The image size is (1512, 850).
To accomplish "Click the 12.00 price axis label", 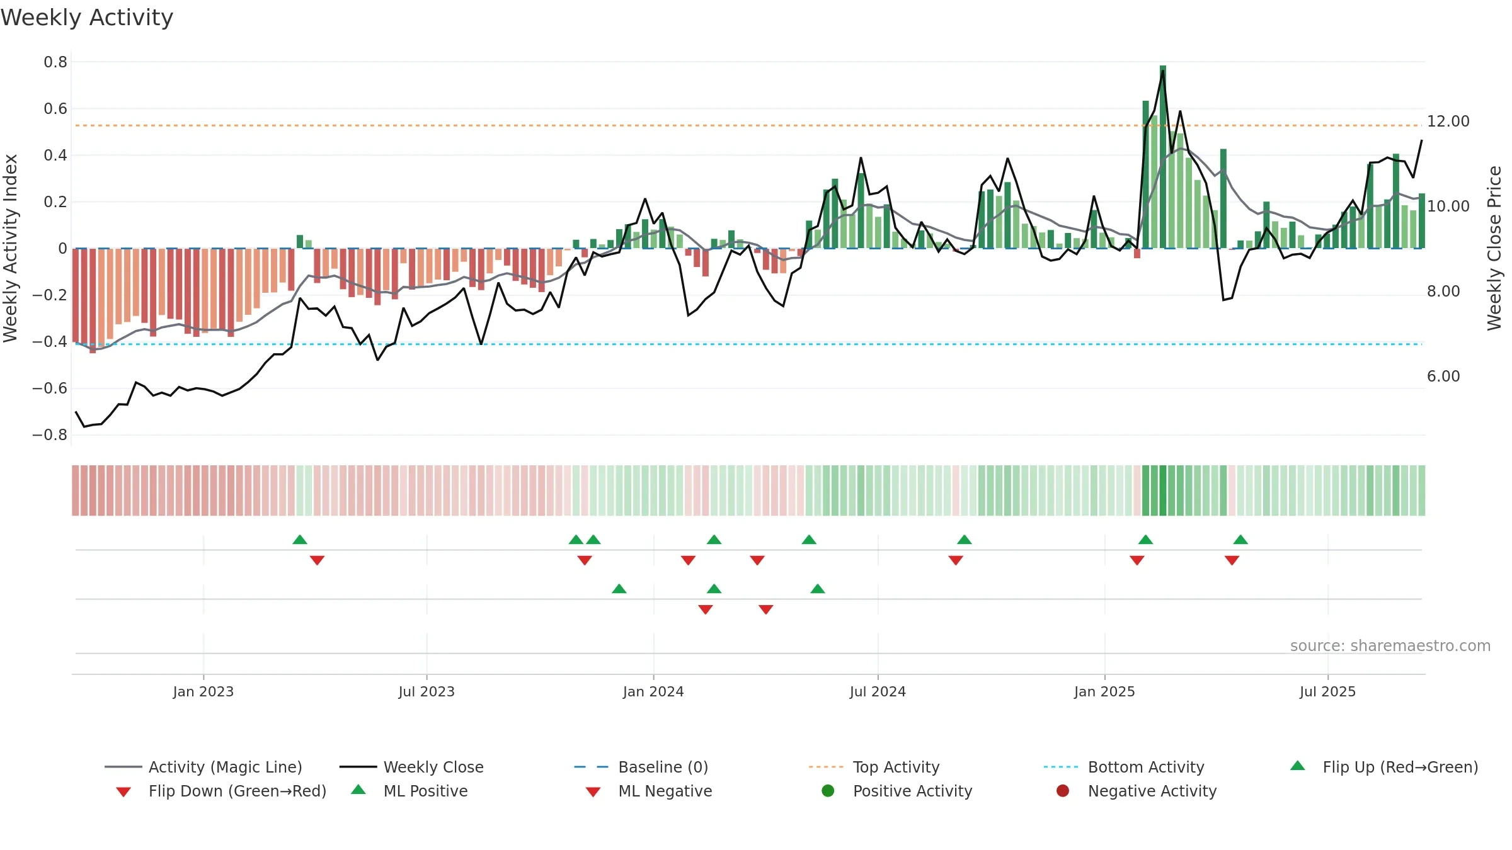I will [x=1448, y=121].
